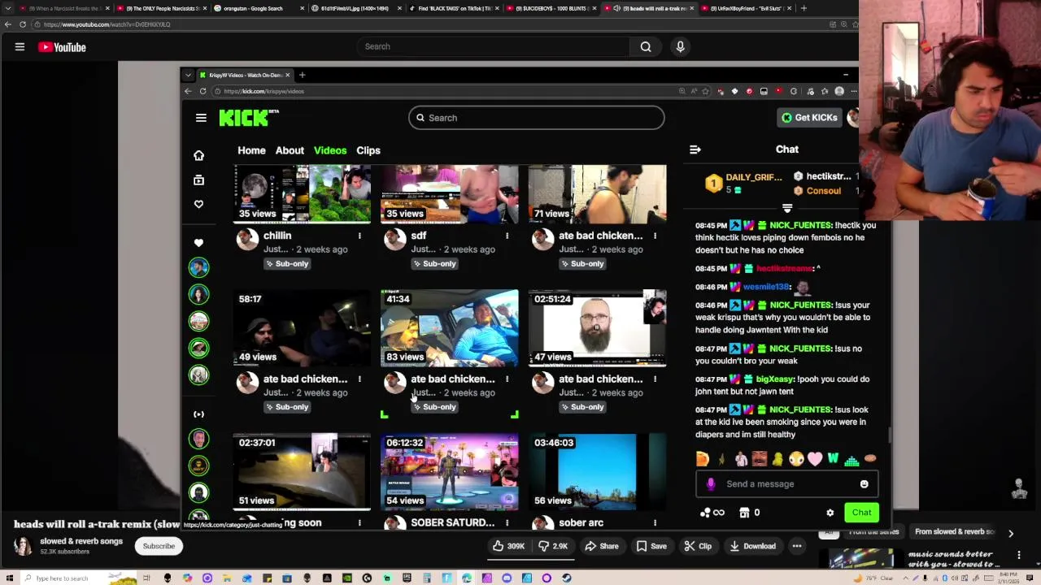The image size is (1041, 585).
Task: Open the YouTube guide menu
Action: tap(20, 47)
